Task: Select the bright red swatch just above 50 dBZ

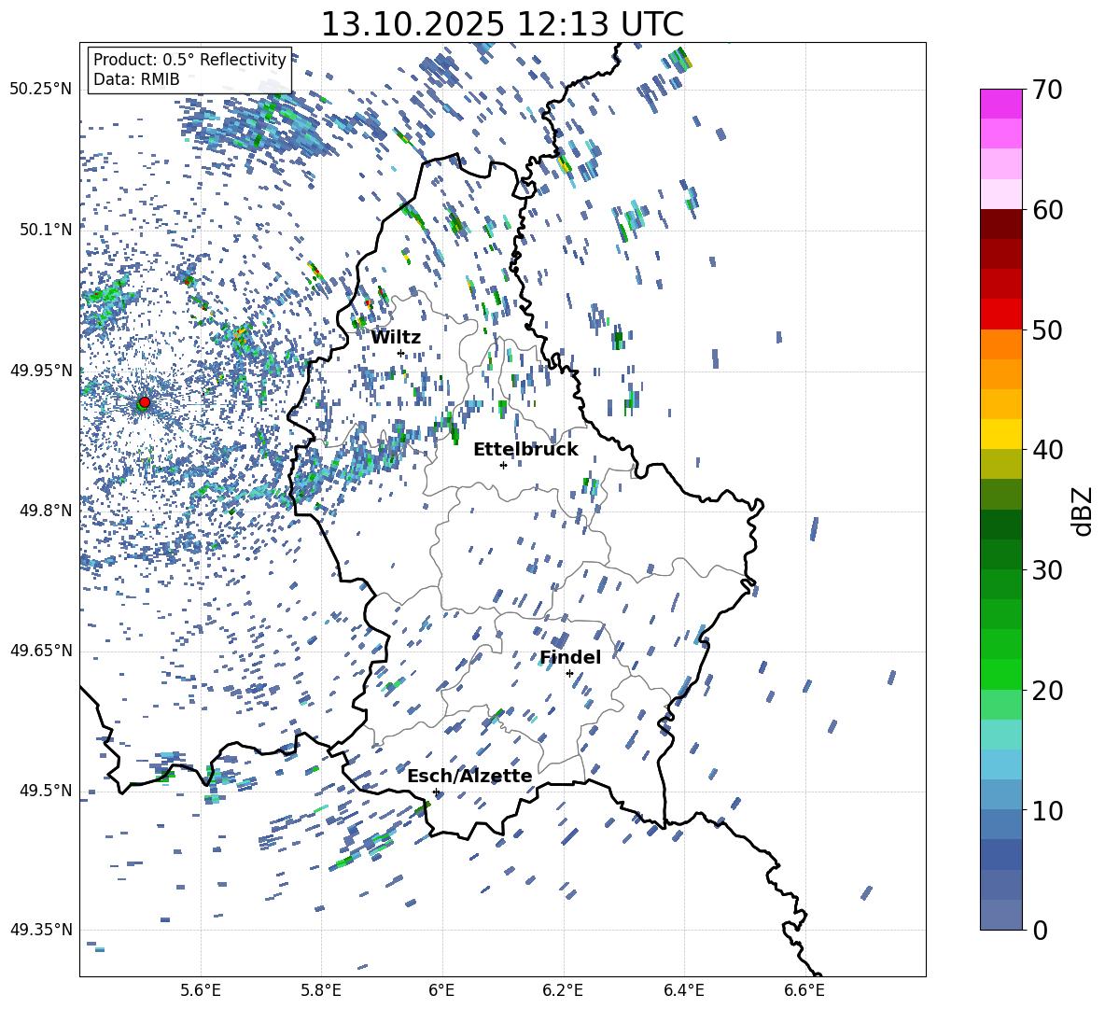Action: click(x=1001, y=314)
